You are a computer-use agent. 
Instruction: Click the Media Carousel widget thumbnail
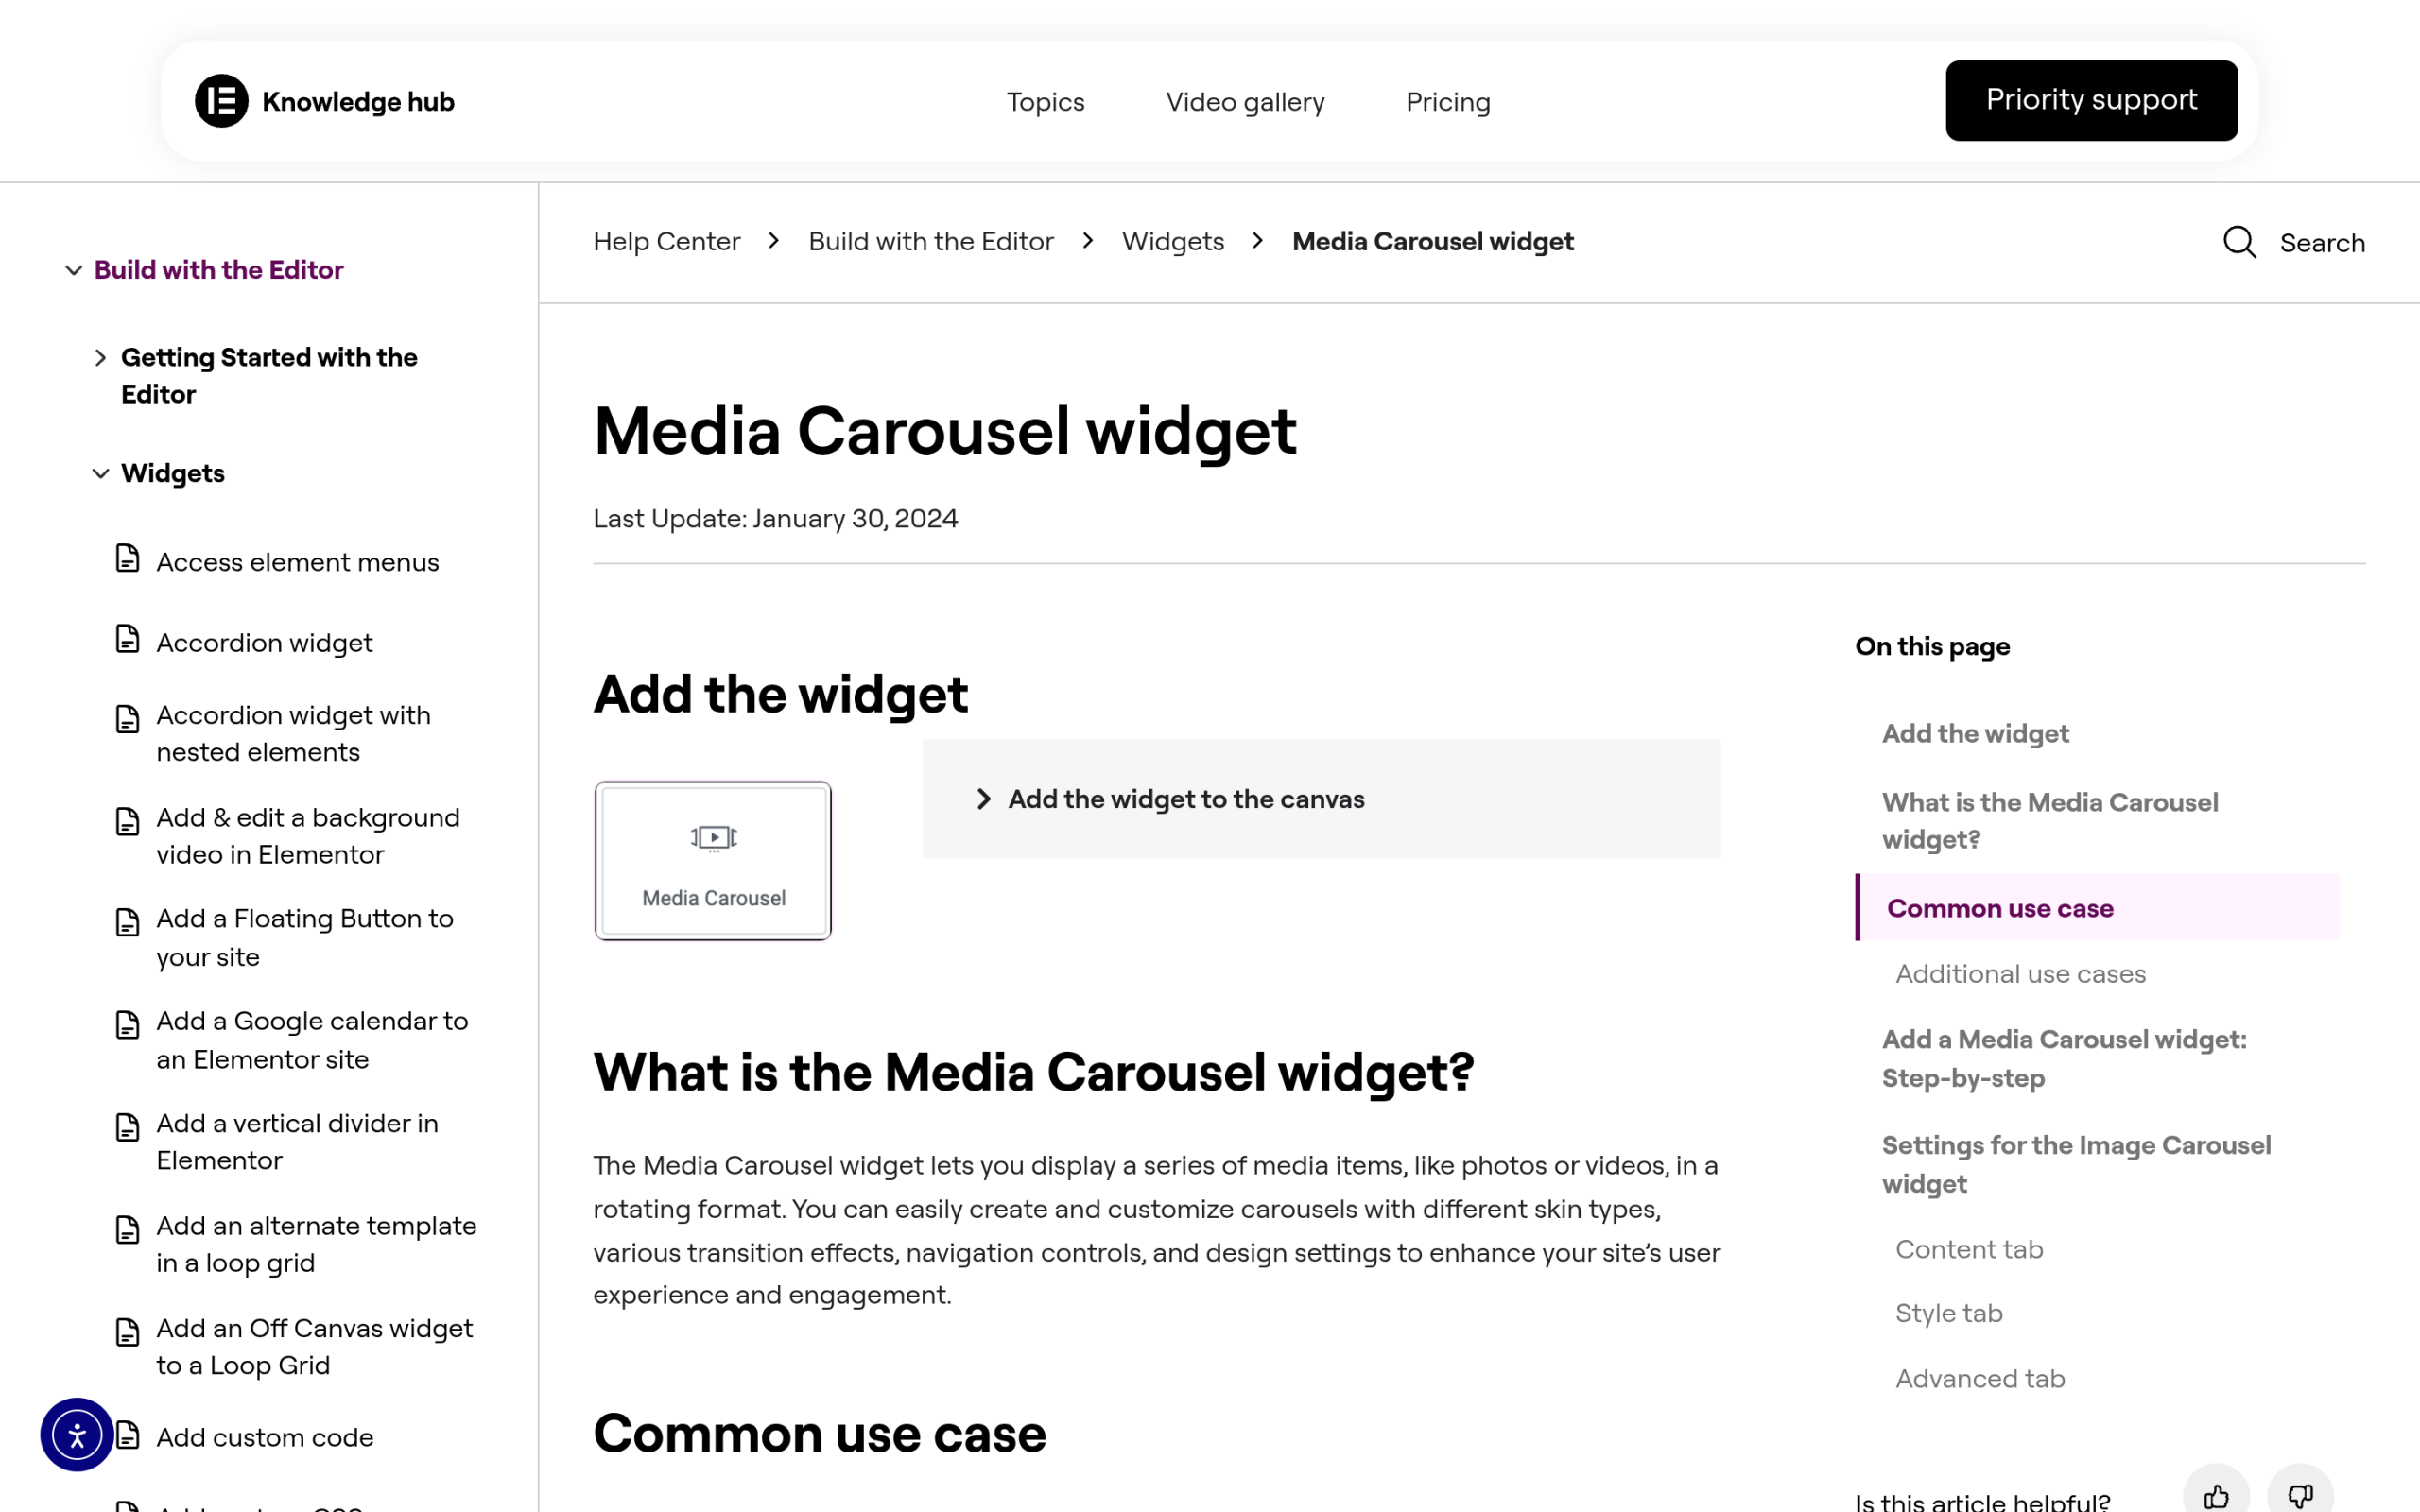713,861
